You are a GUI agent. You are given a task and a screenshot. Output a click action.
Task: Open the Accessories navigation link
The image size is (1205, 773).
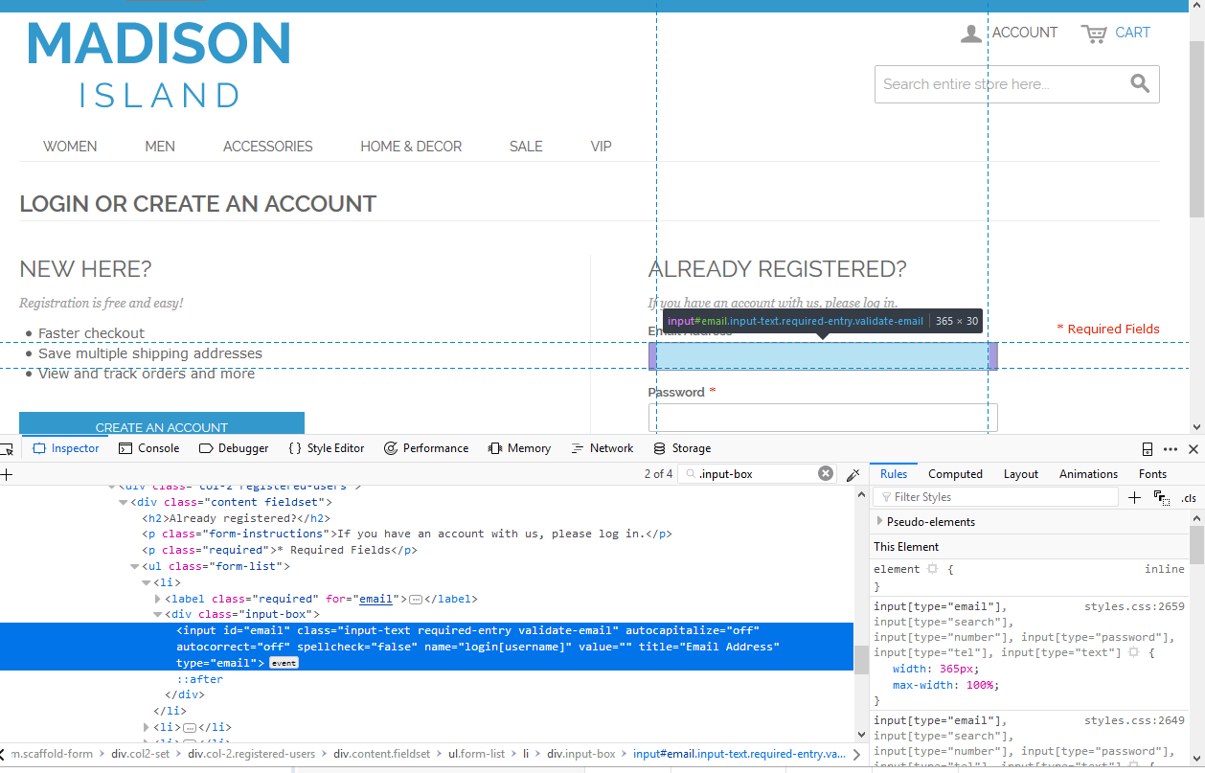tap(267, 147)
